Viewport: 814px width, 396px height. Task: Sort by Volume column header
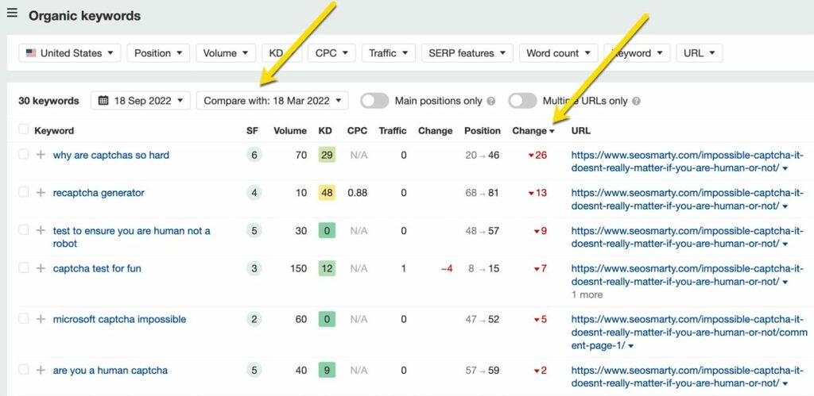290,131
